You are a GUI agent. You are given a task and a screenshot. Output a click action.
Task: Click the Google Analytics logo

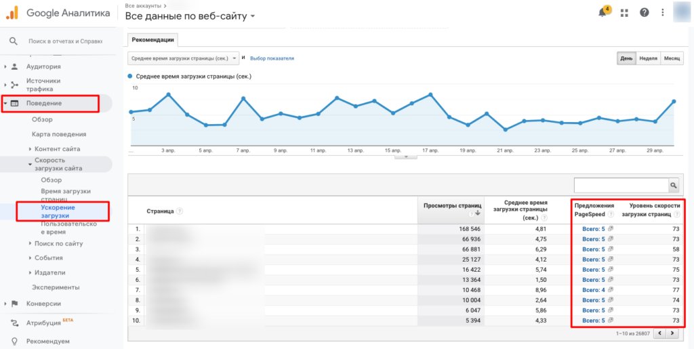pos(12,12)
